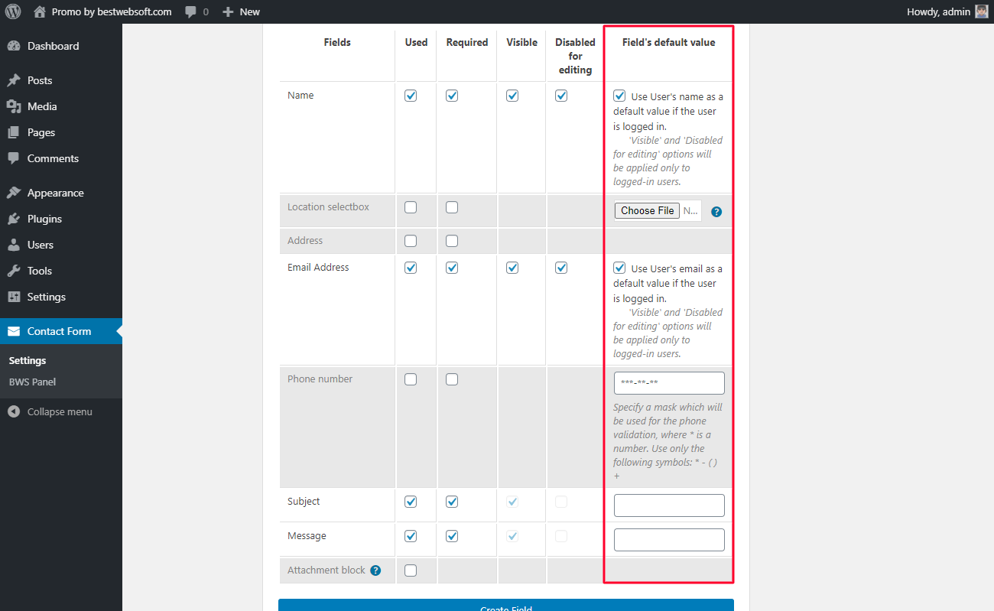The image size is (994, 611).
Task: Click the plus New icon in the admin bar
Action: click(228, 11)
